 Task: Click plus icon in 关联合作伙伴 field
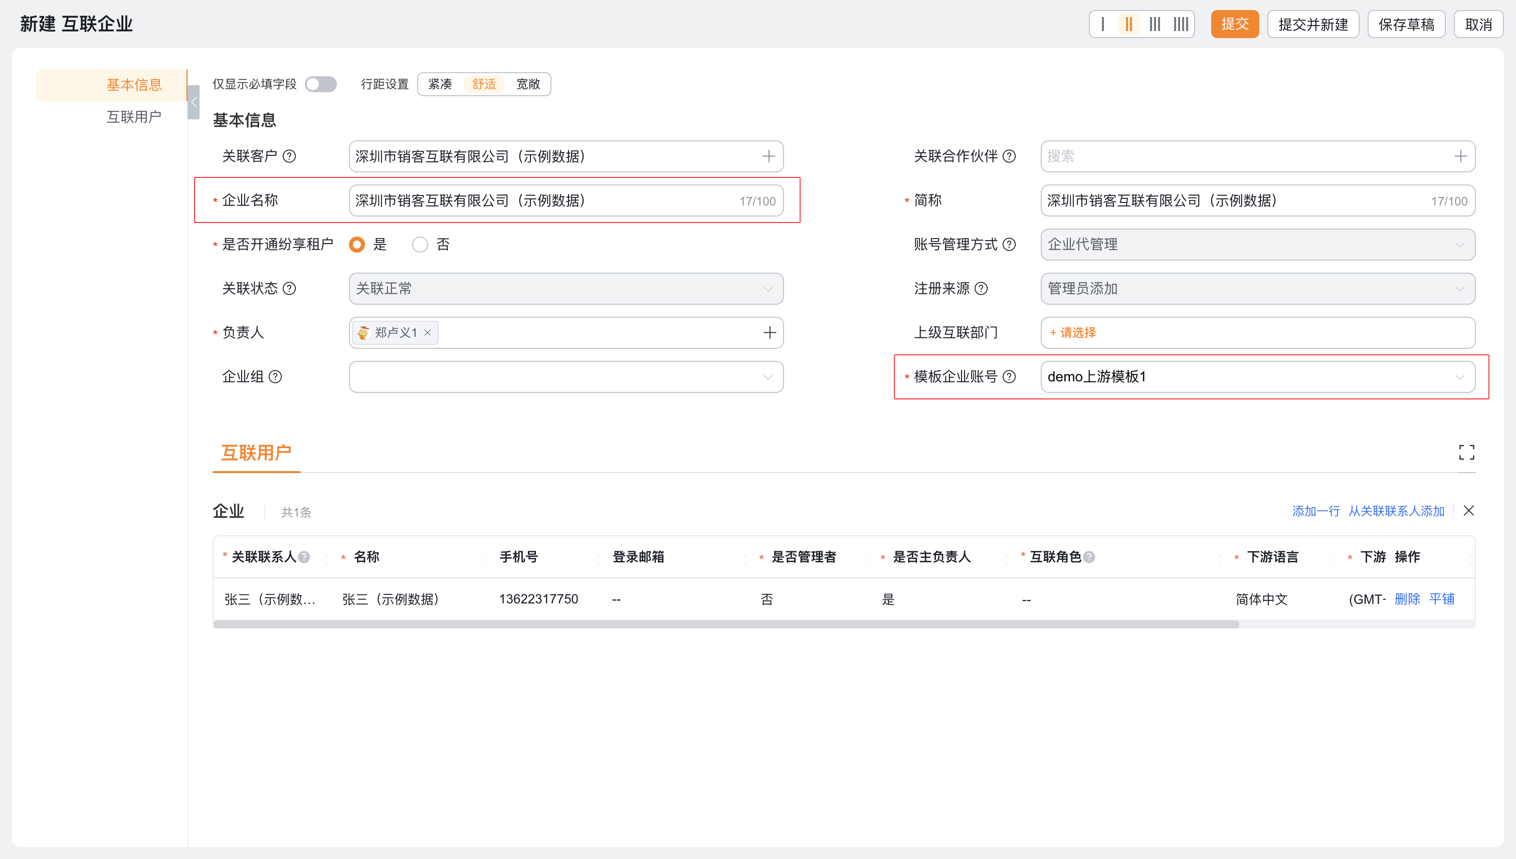click(x=1460, y=156)
